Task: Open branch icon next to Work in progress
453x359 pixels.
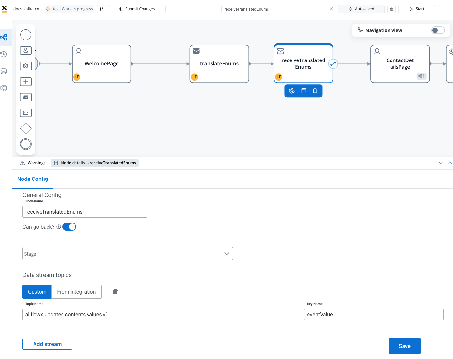Action: (101, 9)
